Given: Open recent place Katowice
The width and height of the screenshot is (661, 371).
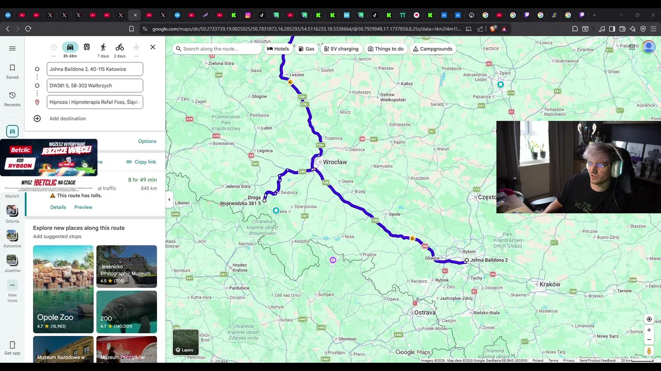Looking at the screenshot, I should (12, 239).
